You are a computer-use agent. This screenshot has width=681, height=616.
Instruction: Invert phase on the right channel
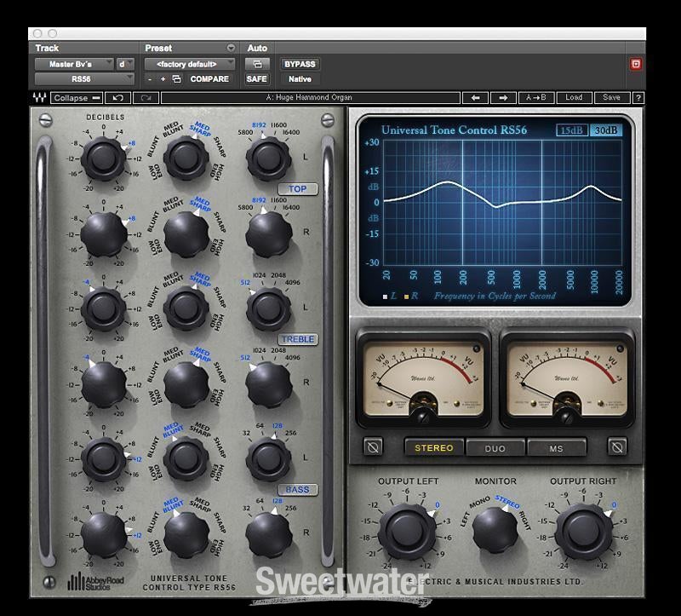point(617,446)
